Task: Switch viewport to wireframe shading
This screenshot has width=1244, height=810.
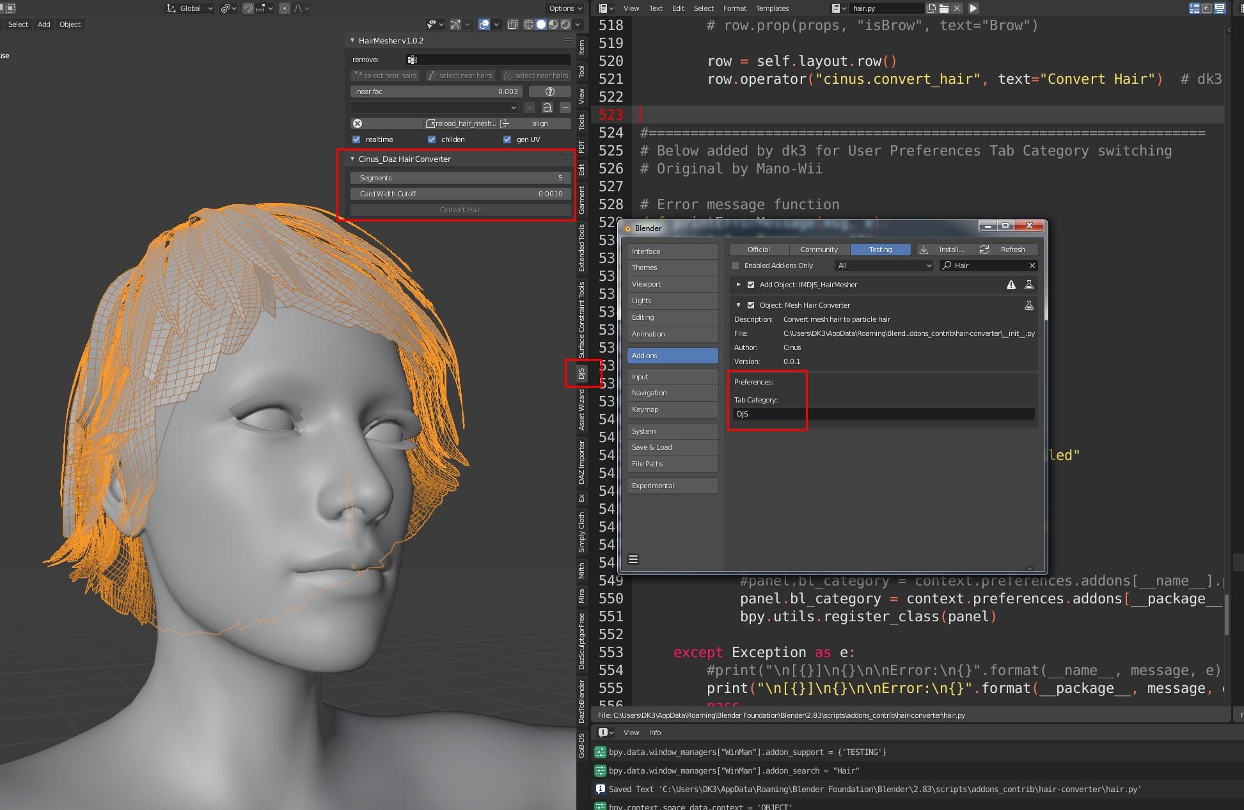Action: 529,24
